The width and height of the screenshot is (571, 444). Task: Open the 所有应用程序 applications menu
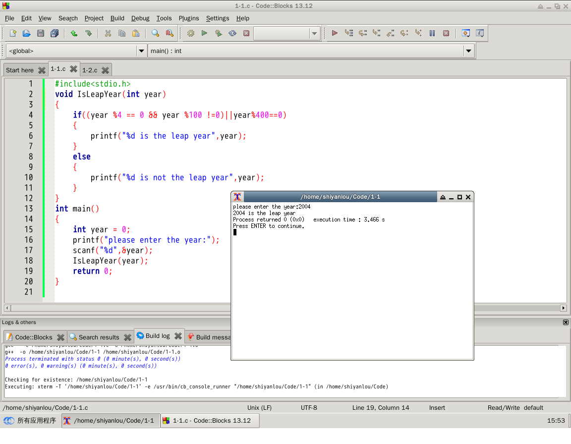pos(30,421)
